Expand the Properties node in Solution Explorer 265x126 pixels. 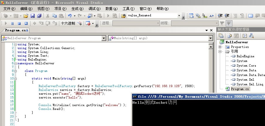pos(220,47)
